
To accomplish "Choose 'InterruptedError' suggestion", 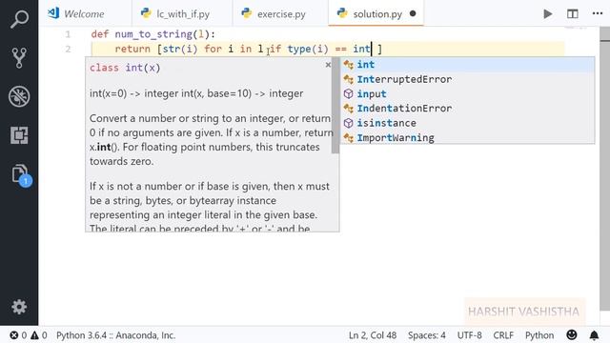I will coord(468,79).
